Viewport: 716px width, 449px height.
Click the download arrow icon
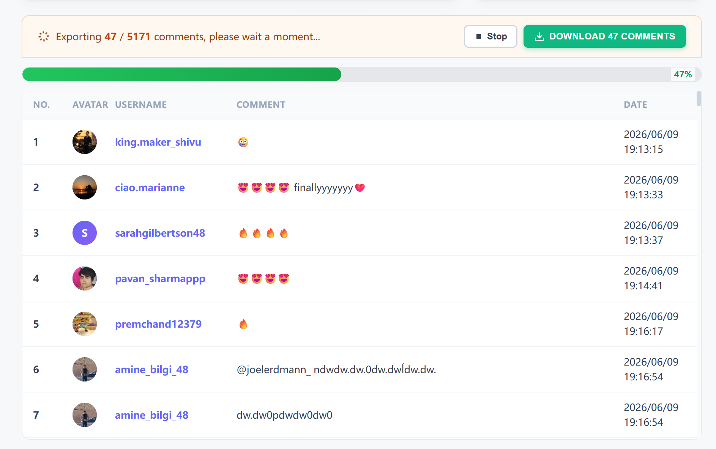[x=539, y=36]
